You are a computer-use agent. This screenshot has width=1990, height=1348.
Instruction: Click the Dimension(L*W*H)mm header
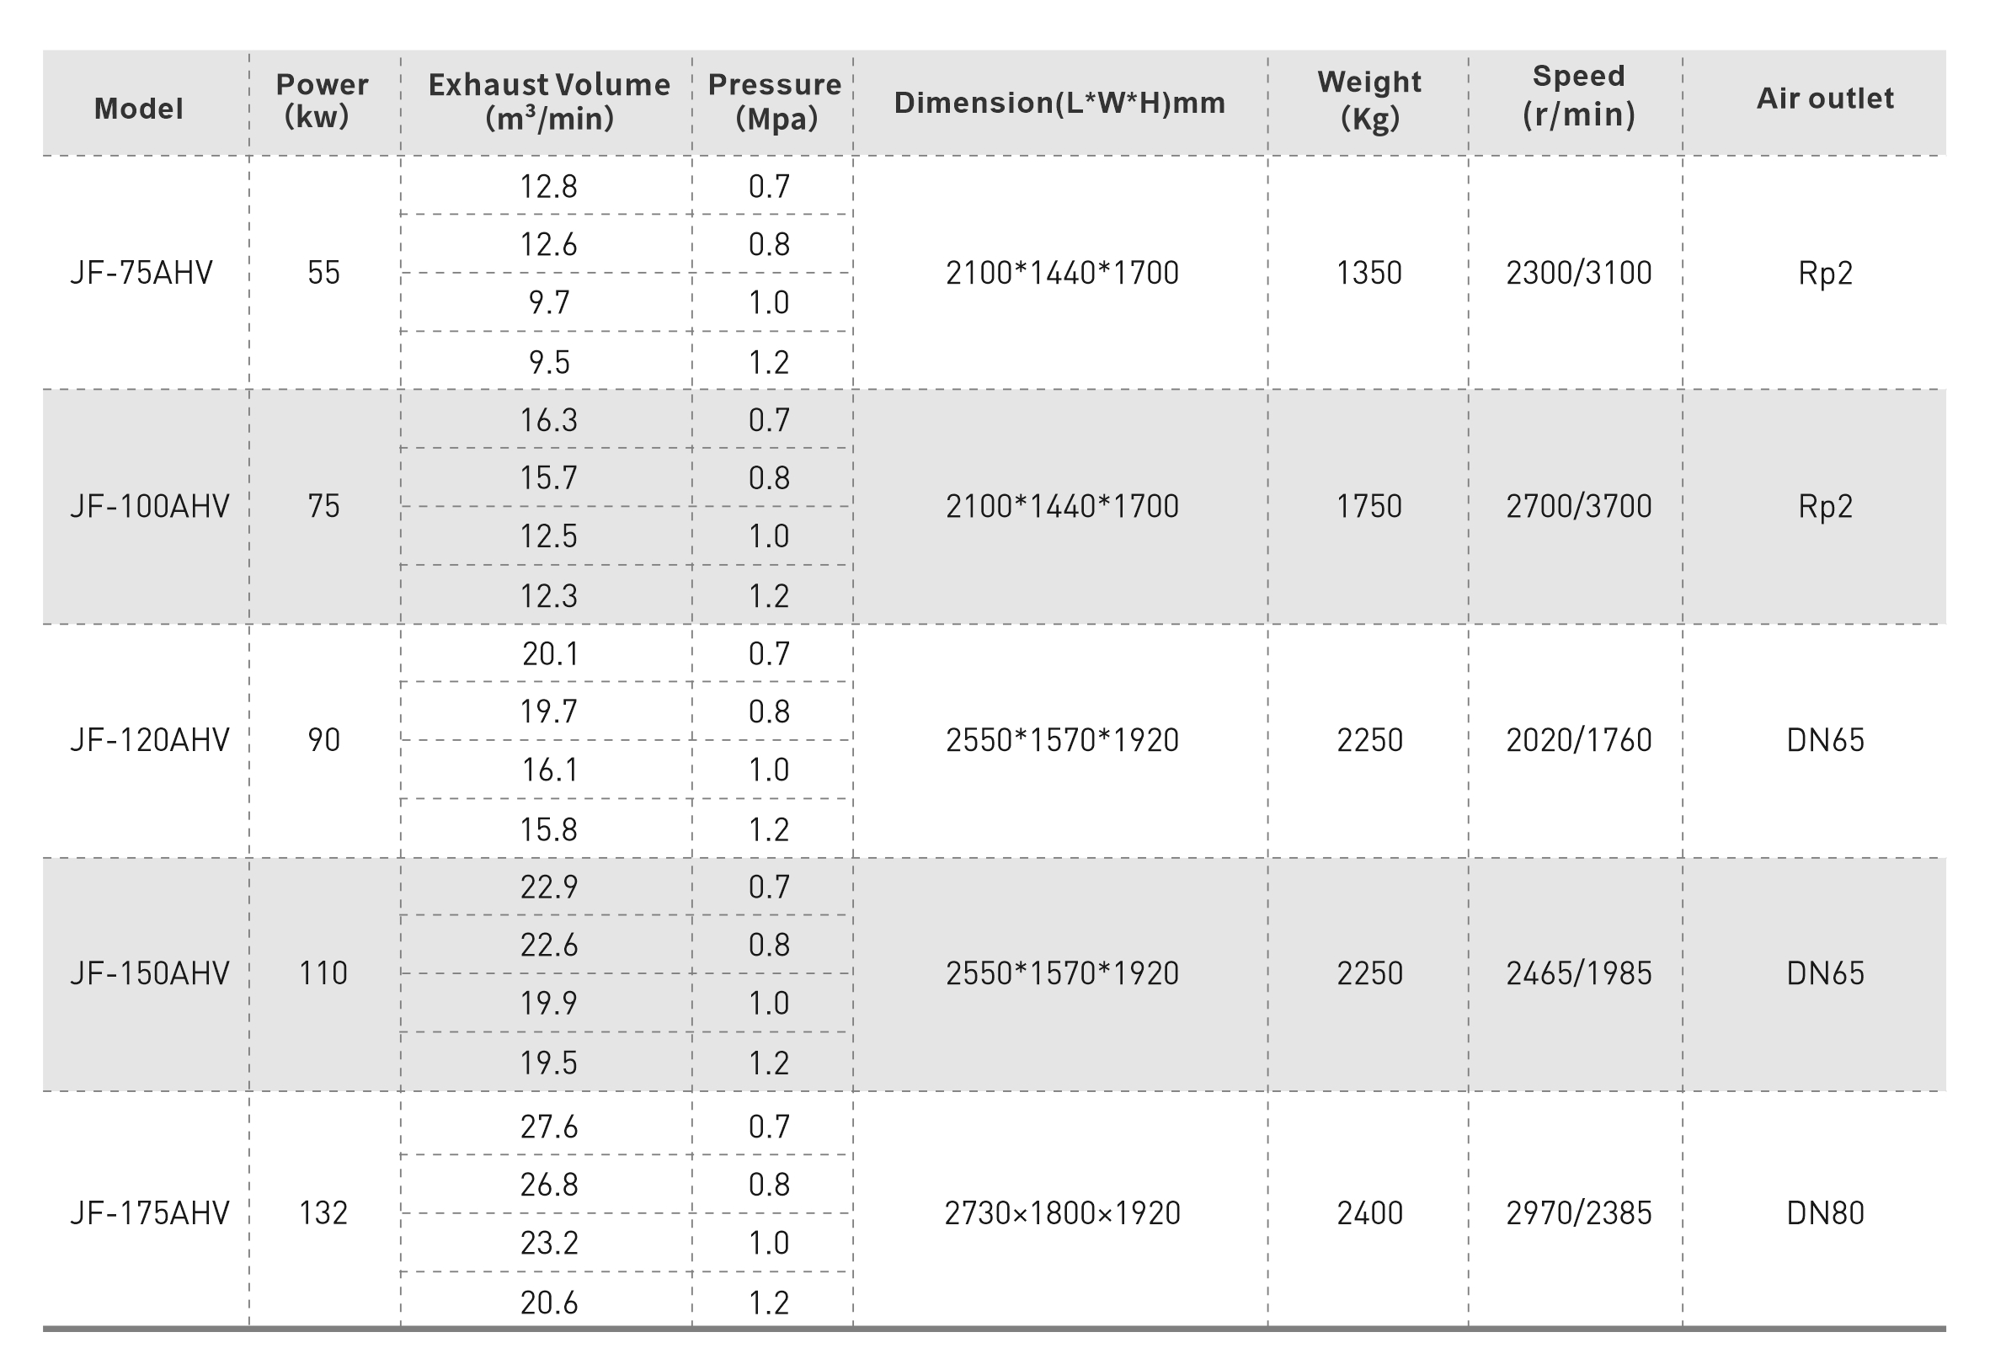(1060, 103)
